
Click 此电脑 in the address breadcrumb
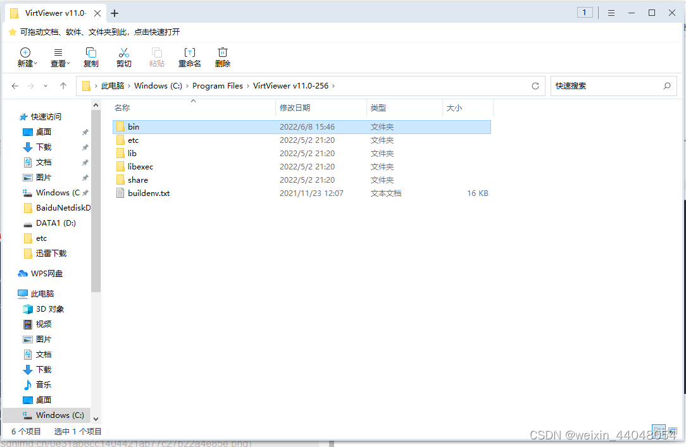[113, 85]
